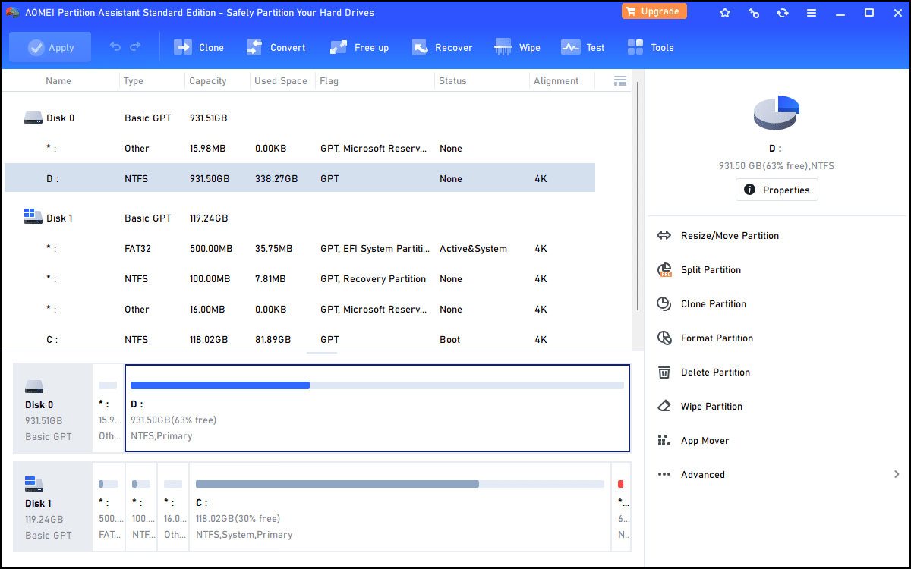Click the Wipe Partition eraser icon

coord(664,407)
